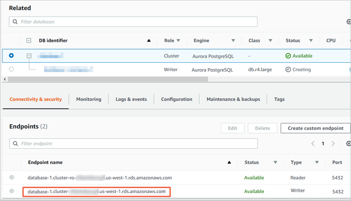Open the Configuration tab
Screen dimensions: 351x201
tap(177, 99)
